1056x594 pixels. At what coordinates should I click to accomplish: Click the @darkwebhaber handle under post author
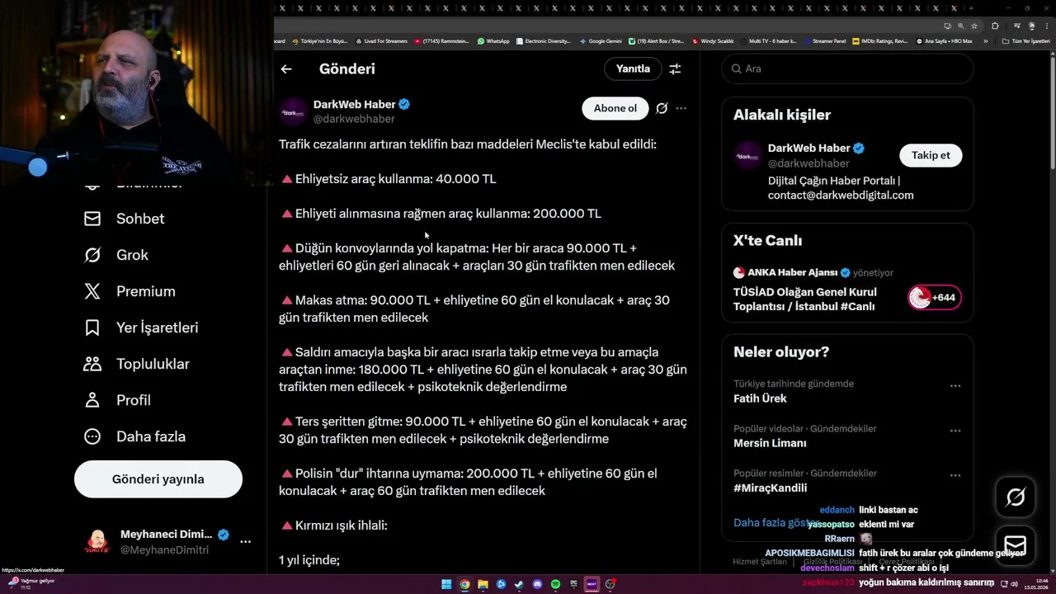[354, 119]
